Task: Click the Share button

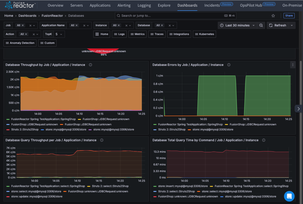Action: pos(289,16)
